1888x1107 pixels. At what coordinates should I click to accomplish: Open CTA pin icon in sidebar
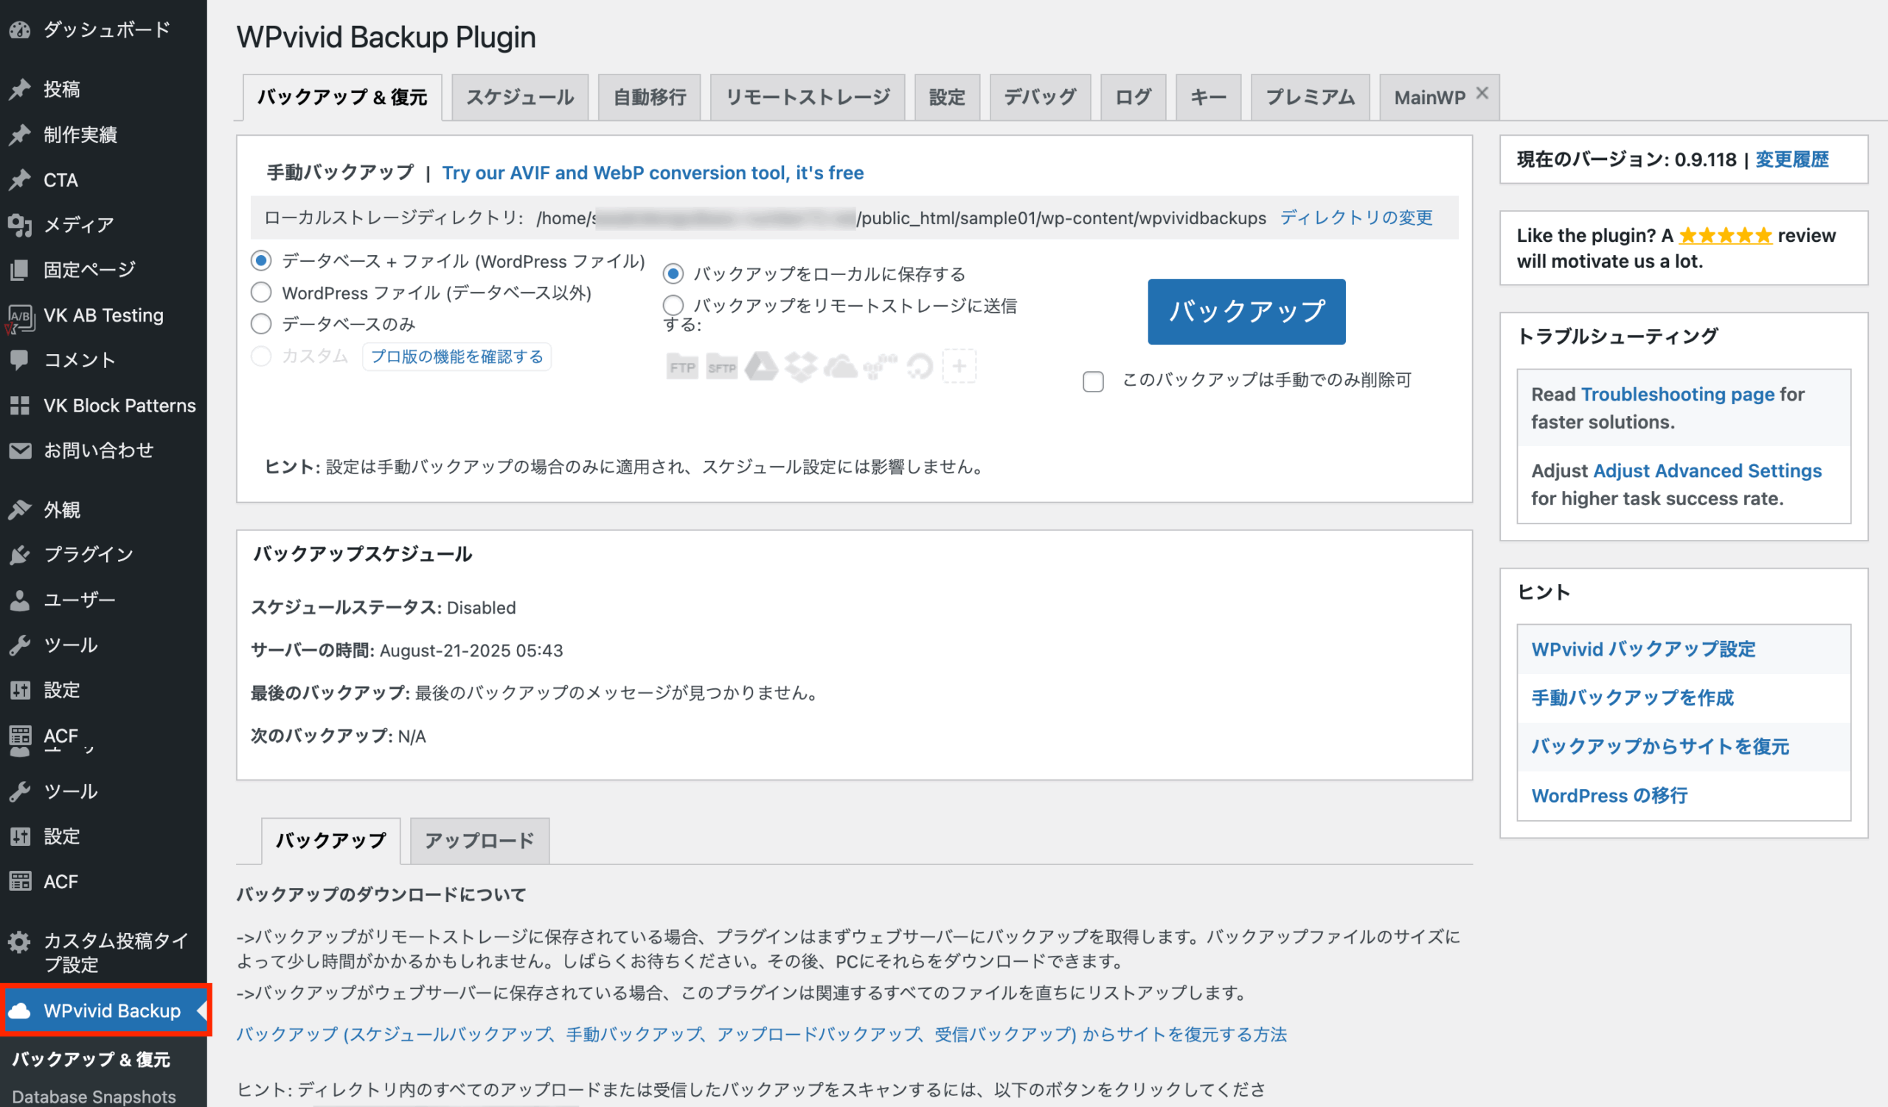click(20, 180)
